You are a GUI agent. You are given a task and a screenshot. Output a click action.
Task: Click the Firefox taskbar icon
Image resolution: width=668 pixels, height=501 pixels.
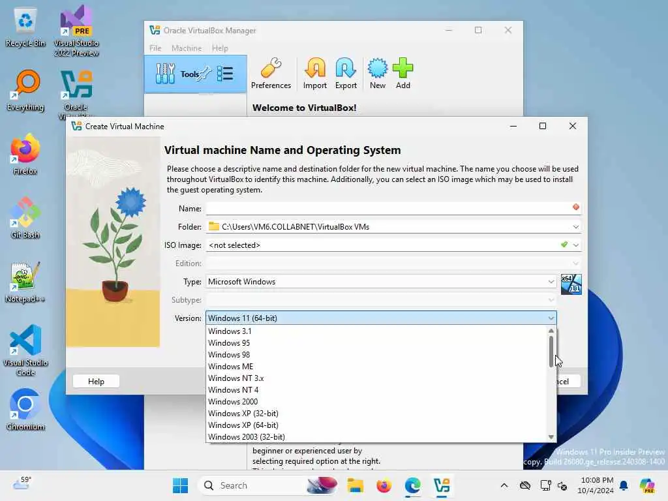point(384,485)
